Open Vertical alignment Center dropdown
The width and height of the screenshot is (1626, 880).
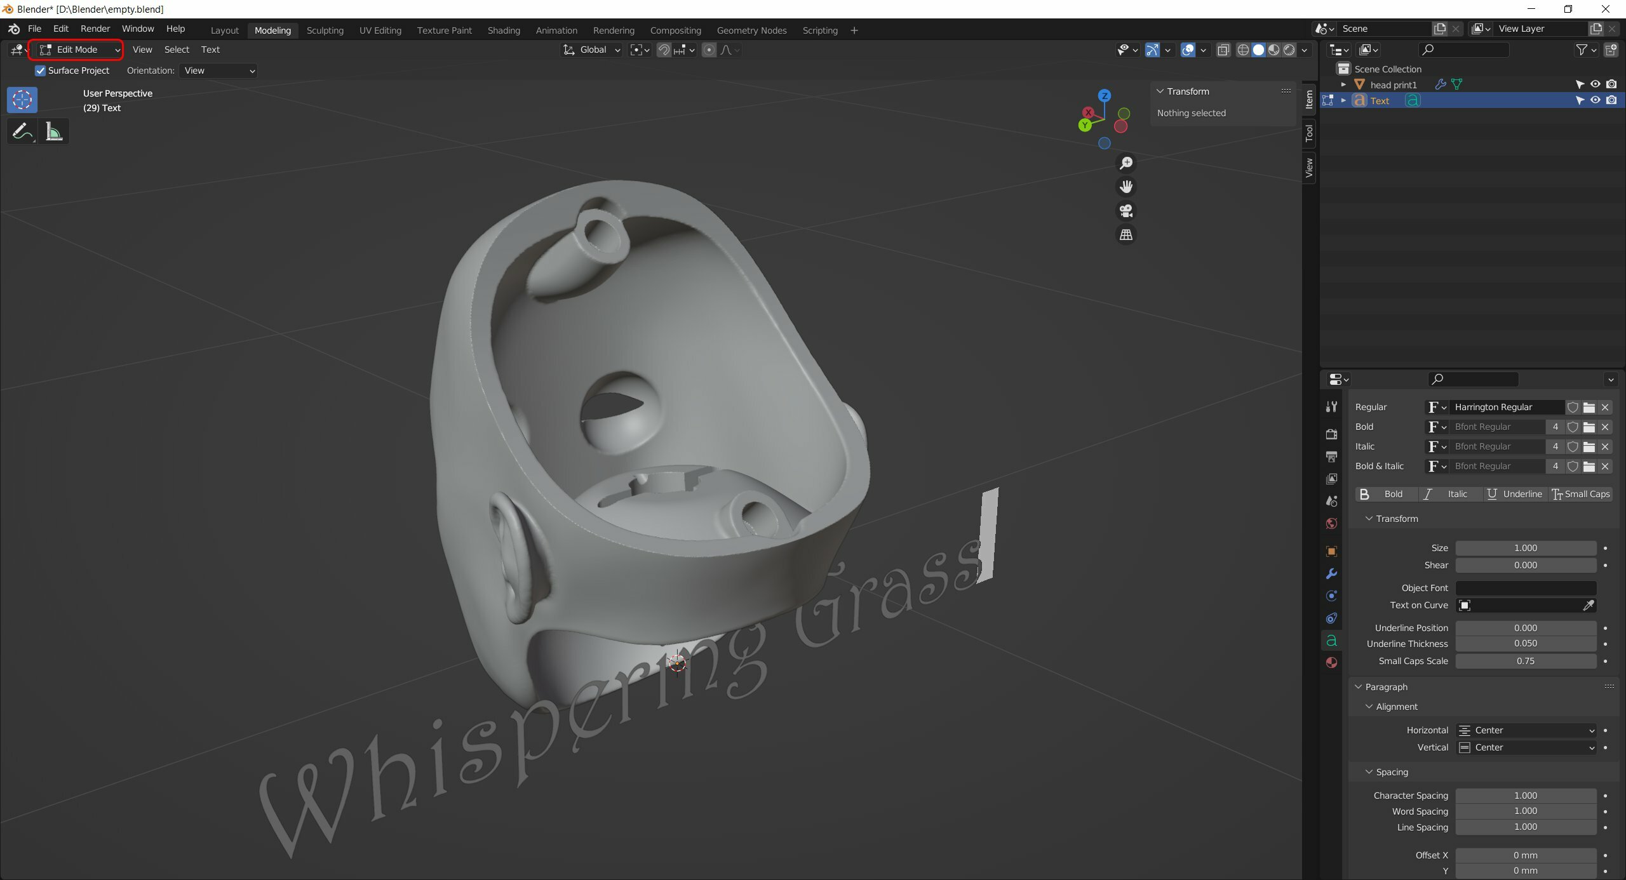1526,747
